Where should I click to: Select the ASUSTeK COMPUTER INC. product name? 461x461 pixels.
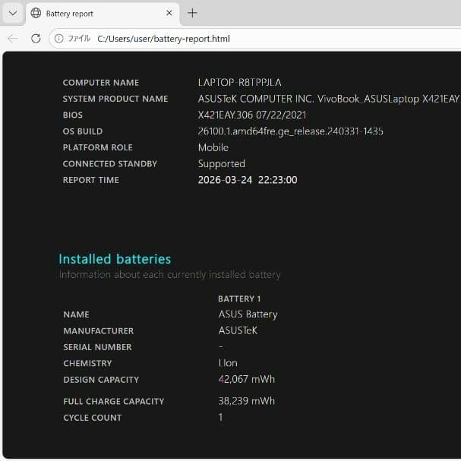330,99
